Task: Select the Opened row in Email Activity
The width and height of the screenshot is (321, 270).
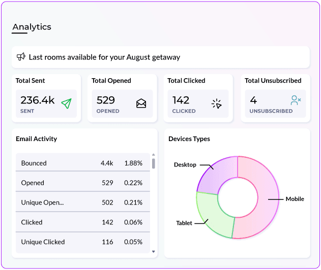Action: [83, 182]
